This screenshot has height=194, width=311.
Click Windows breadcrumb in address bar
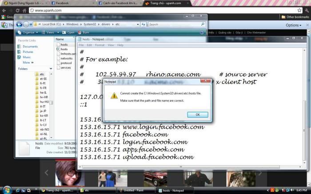72,24
